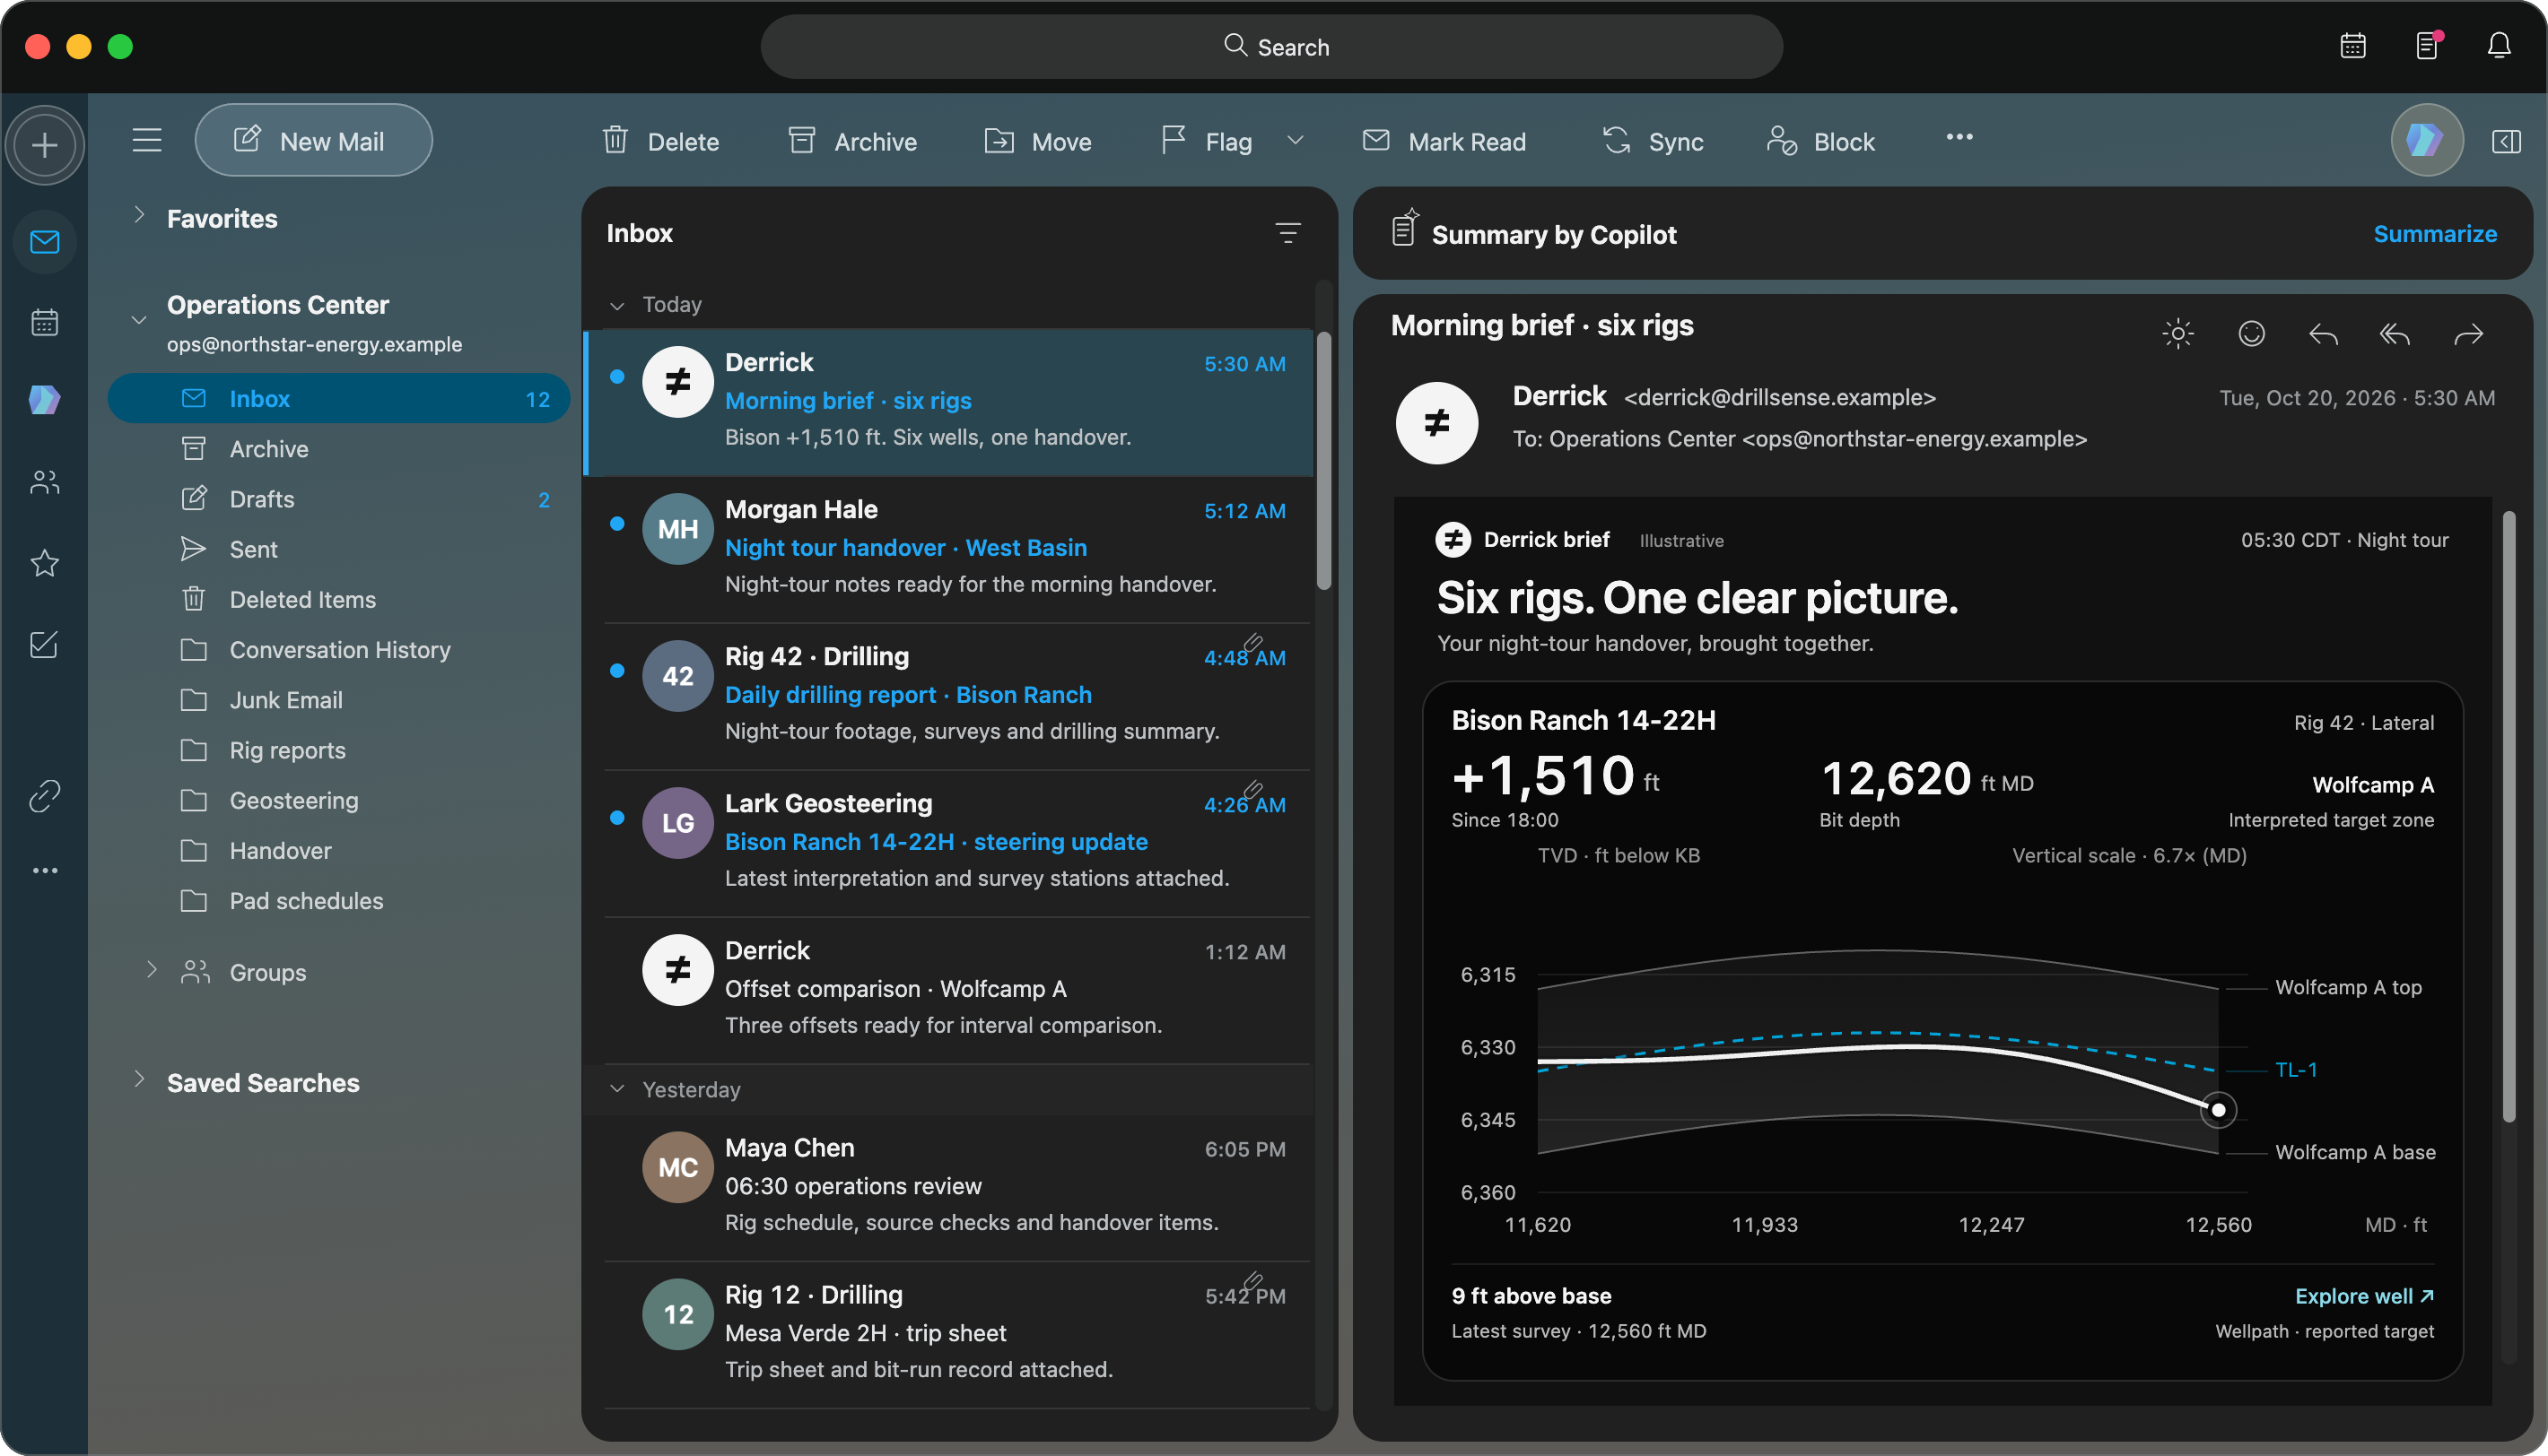The width and height of the screenshot is (2548, 1456).
Task: Click Summarize in Copilot summary
Action: (2435, 234)
